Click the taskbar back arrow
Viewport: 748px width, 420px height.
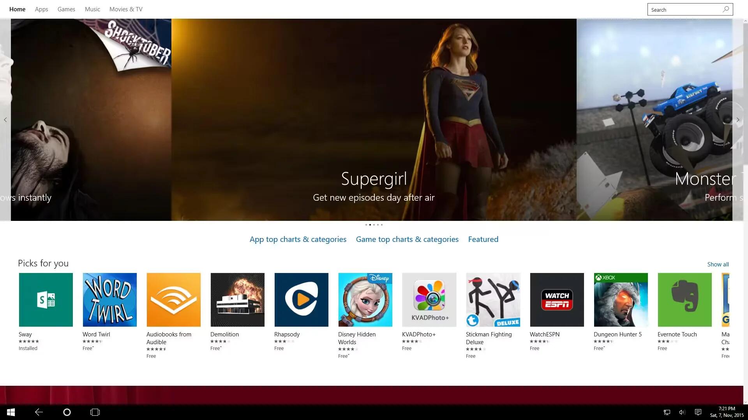coord(39,412)
